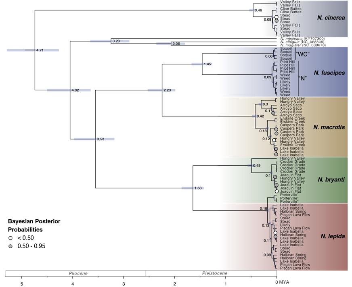Click the Pliocene epoch label
The image size is (352, 287).
click(78, 273)
